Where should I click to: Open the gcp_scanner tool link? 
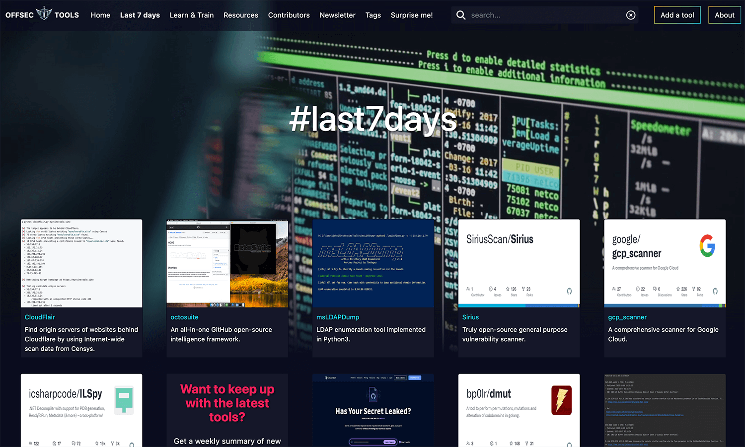[627, 317]
